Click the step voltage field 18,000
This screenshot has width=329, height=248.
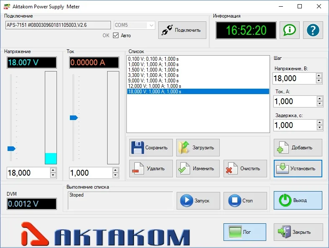coord(294,78)
